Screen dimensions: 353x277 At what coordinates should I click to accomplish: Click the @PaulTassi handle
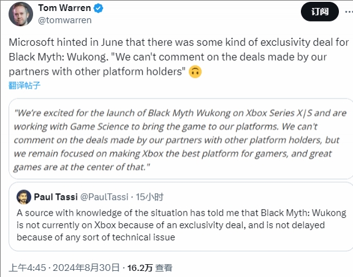[104, 197]
